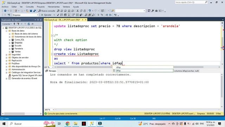
Task: Switch to Results to Grid
Action: pyautogui.click(x=90, y=15)
